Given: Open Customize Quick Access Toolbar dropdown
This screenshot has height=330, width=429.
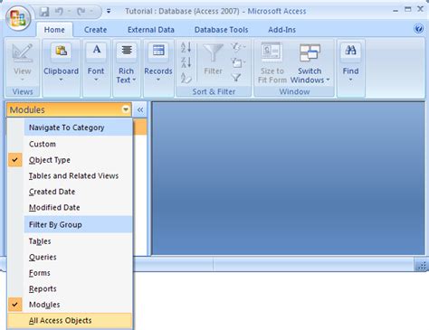Looking at the screenshot, I should point(109,12).
